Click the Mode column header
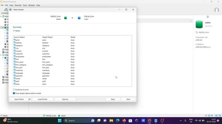The image size is (222, 124). tap(73, 37)
